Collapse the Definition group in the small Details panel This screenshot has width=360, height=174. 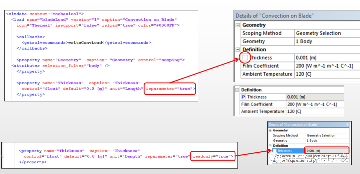(270, 146)
